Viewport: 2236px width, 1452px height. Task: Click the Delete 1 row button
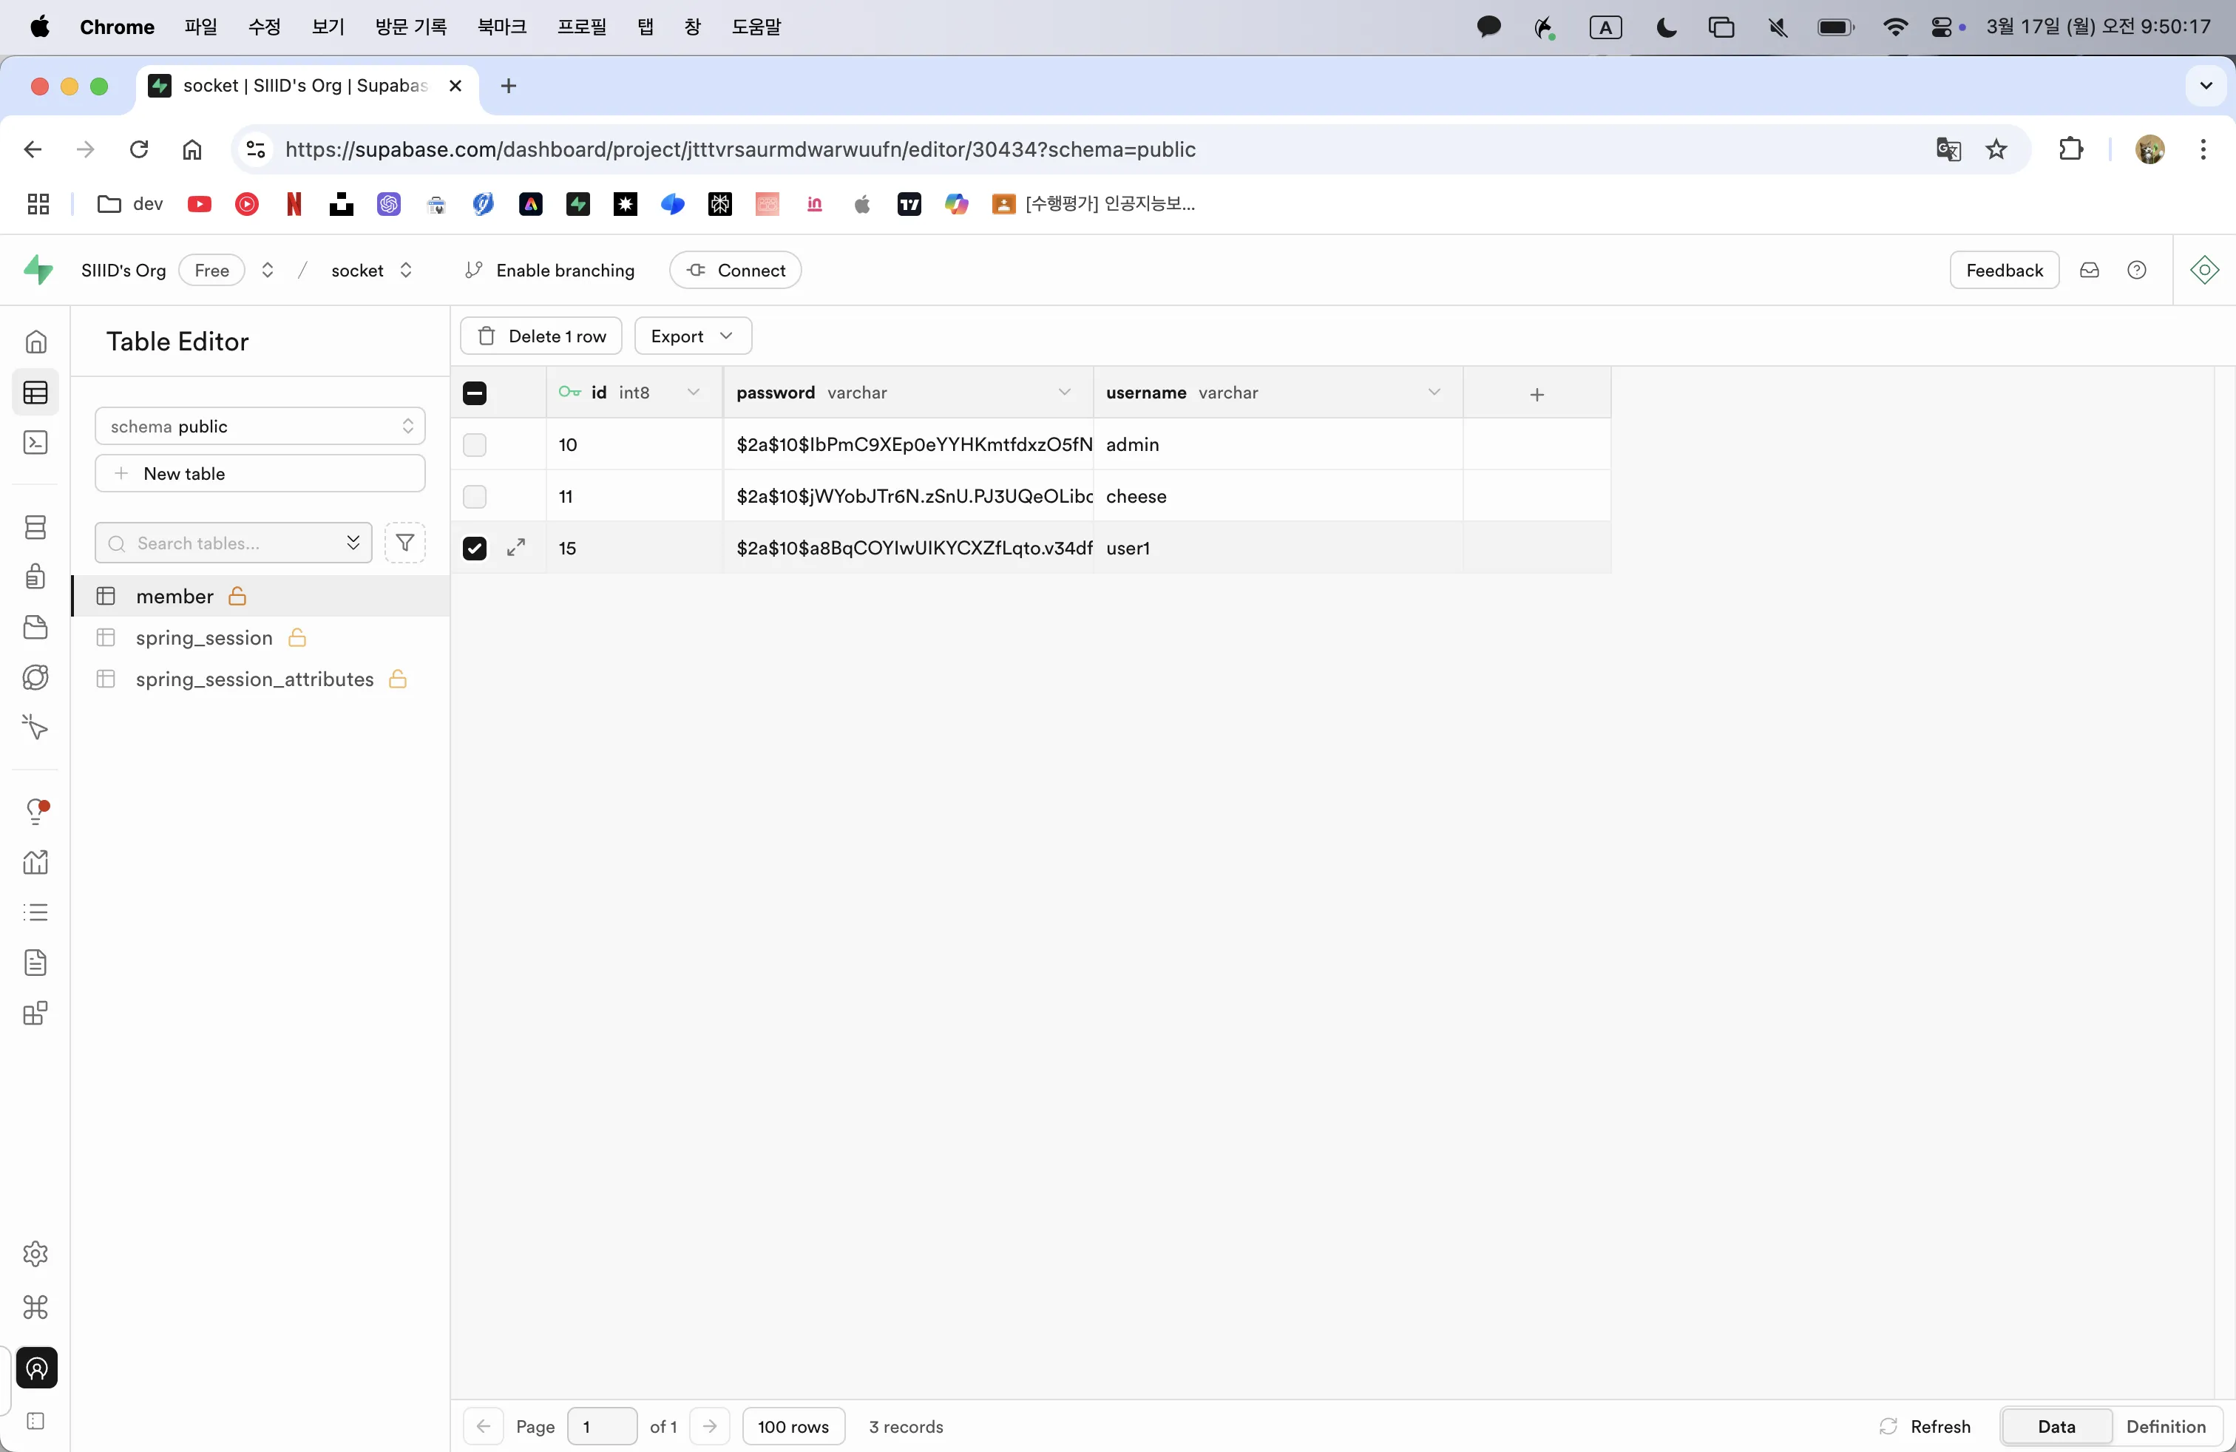click(x=541, y=336)
